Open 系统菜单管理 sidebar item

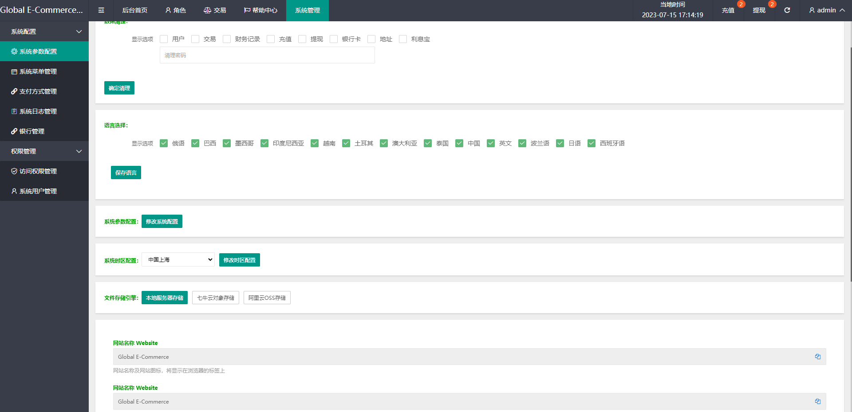tap(38, 71)
